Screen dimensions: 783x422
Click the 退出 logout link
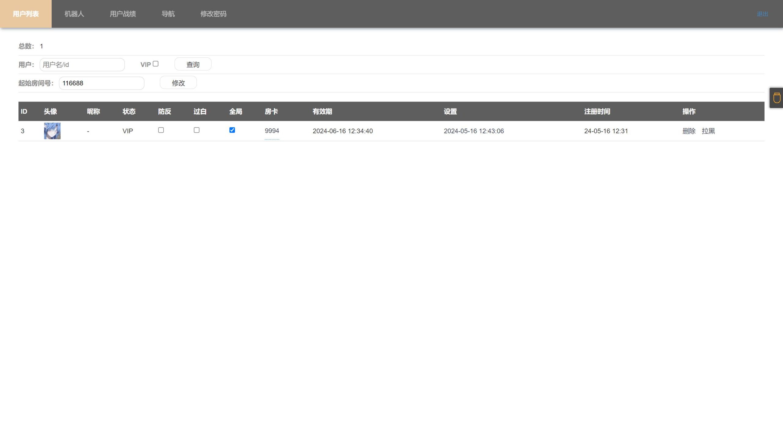coord(762,14)
